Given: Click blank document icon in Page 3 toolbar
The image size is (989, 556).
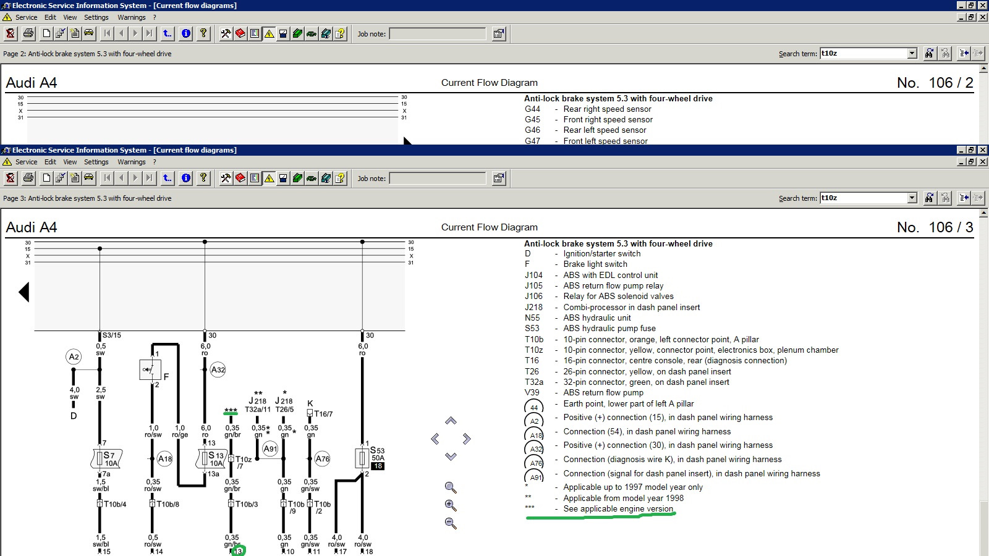Looking at the screenshot, I should click(46, 179).
